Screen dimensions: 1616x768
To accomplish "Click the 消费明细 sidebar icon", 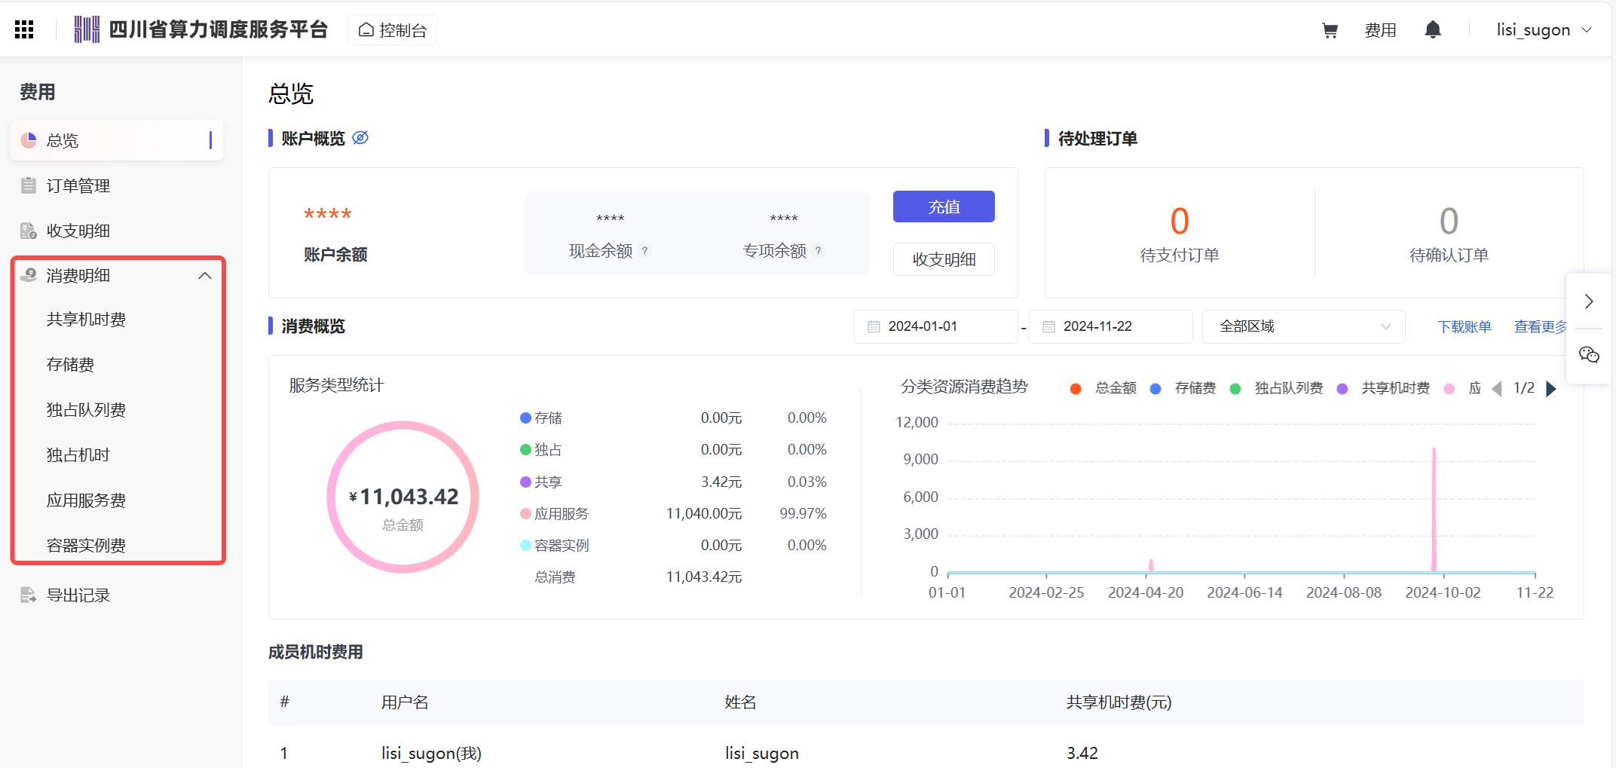I will point(29,275).
